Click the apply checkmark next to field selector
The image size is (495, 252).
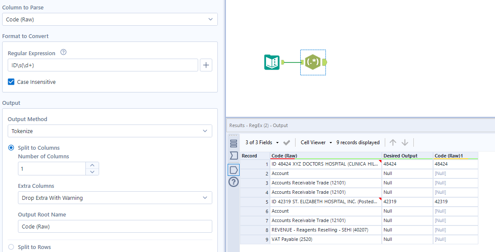click(x=287, y=142)
